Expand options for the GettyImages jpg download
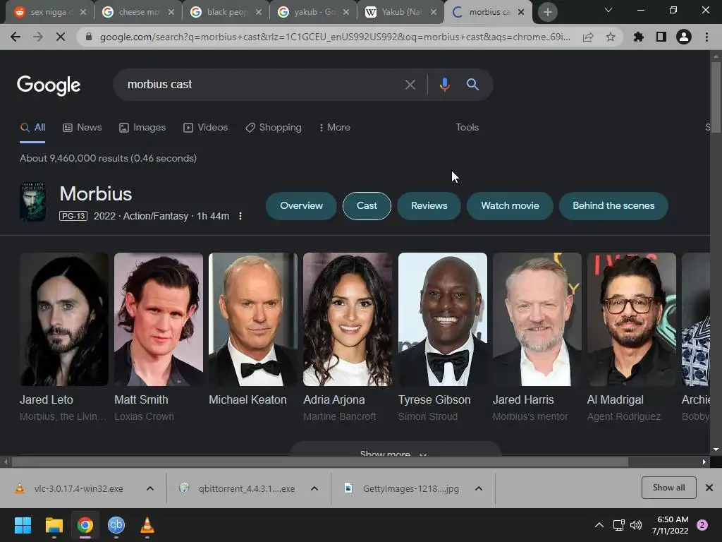Image resolution: width=722 pixels, height=542 pixels. click(479, 489)
